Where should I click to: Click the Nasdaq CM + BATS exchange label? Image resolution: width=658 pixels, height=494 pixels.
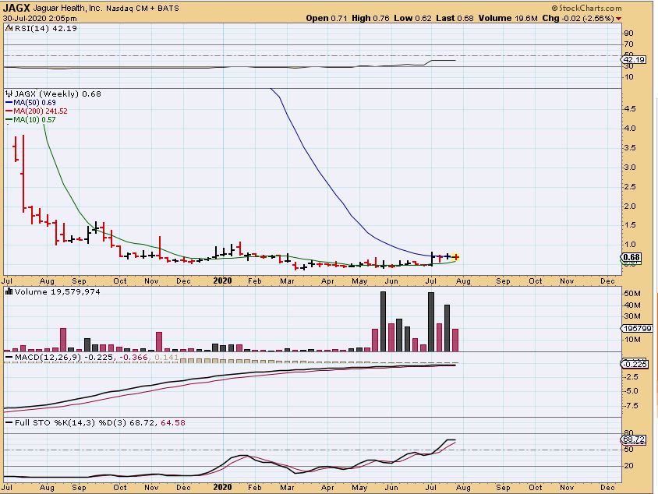coord(143,9)
